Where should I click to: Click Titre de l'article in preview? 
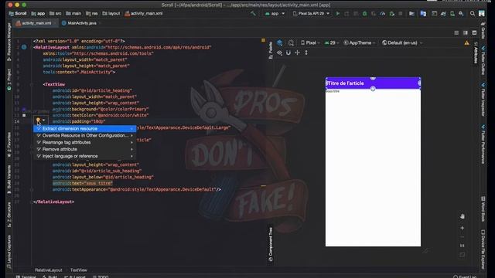click(x=346, y=83)
